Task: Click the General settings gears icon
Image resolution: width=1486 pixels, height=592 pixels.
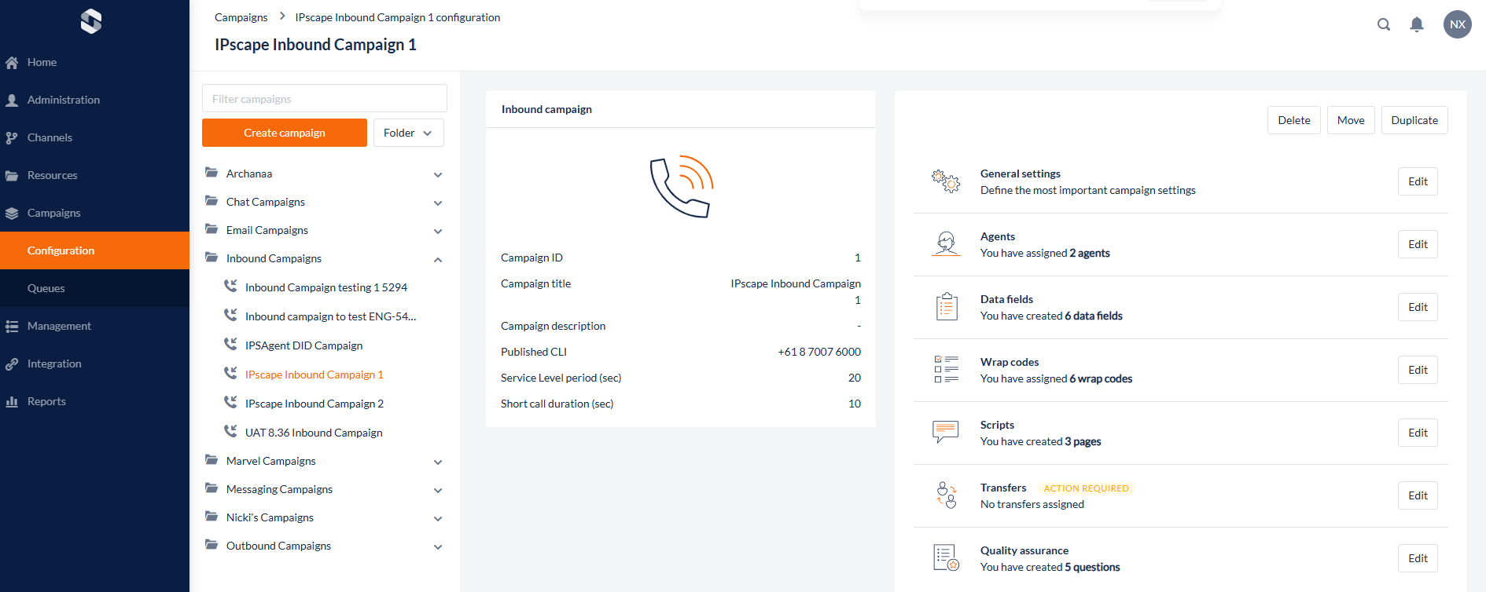Action: [x=946, y=181]
